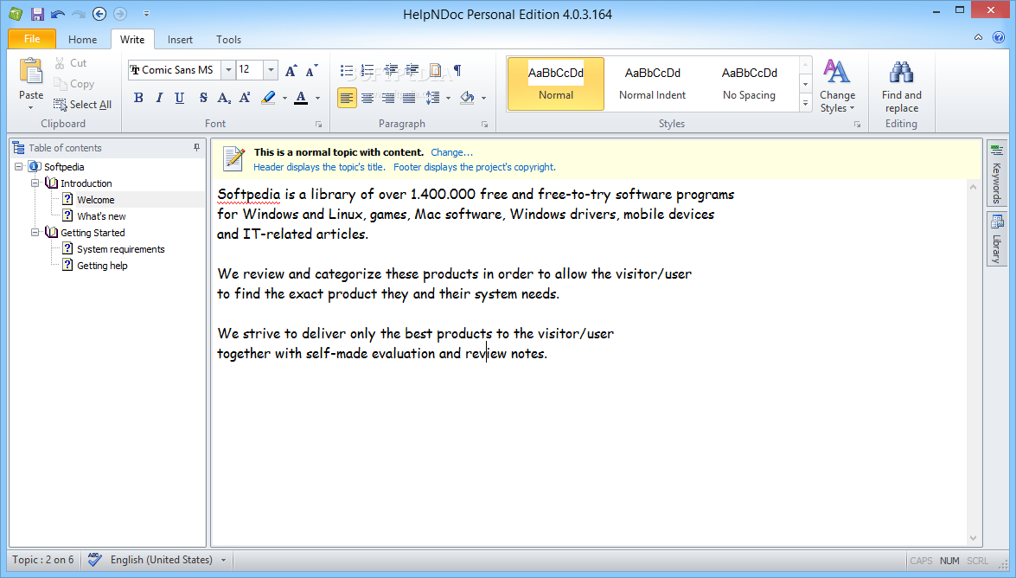Expand the styles gallery
This screenshot has width=1016, height=578.
(x=805, y=102)
